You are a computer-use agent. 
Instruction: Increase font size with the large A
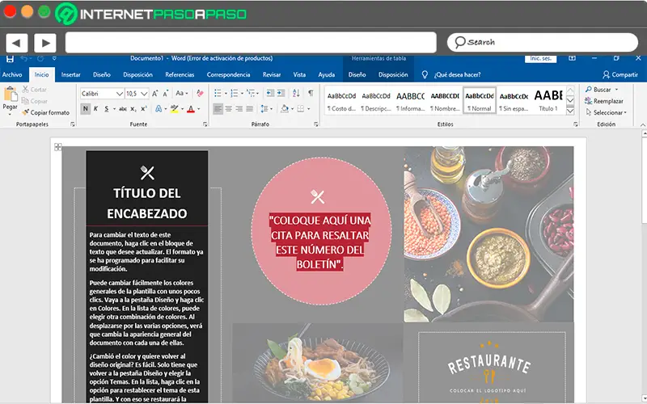click(x=154, y=94)
